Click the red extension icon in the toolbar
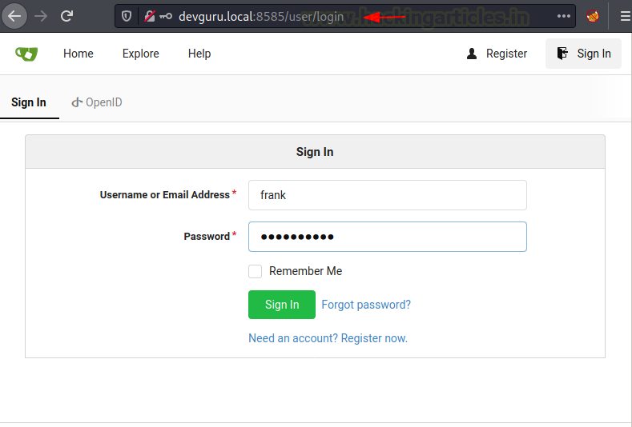632x427 pixels. (x=593, y=16)
